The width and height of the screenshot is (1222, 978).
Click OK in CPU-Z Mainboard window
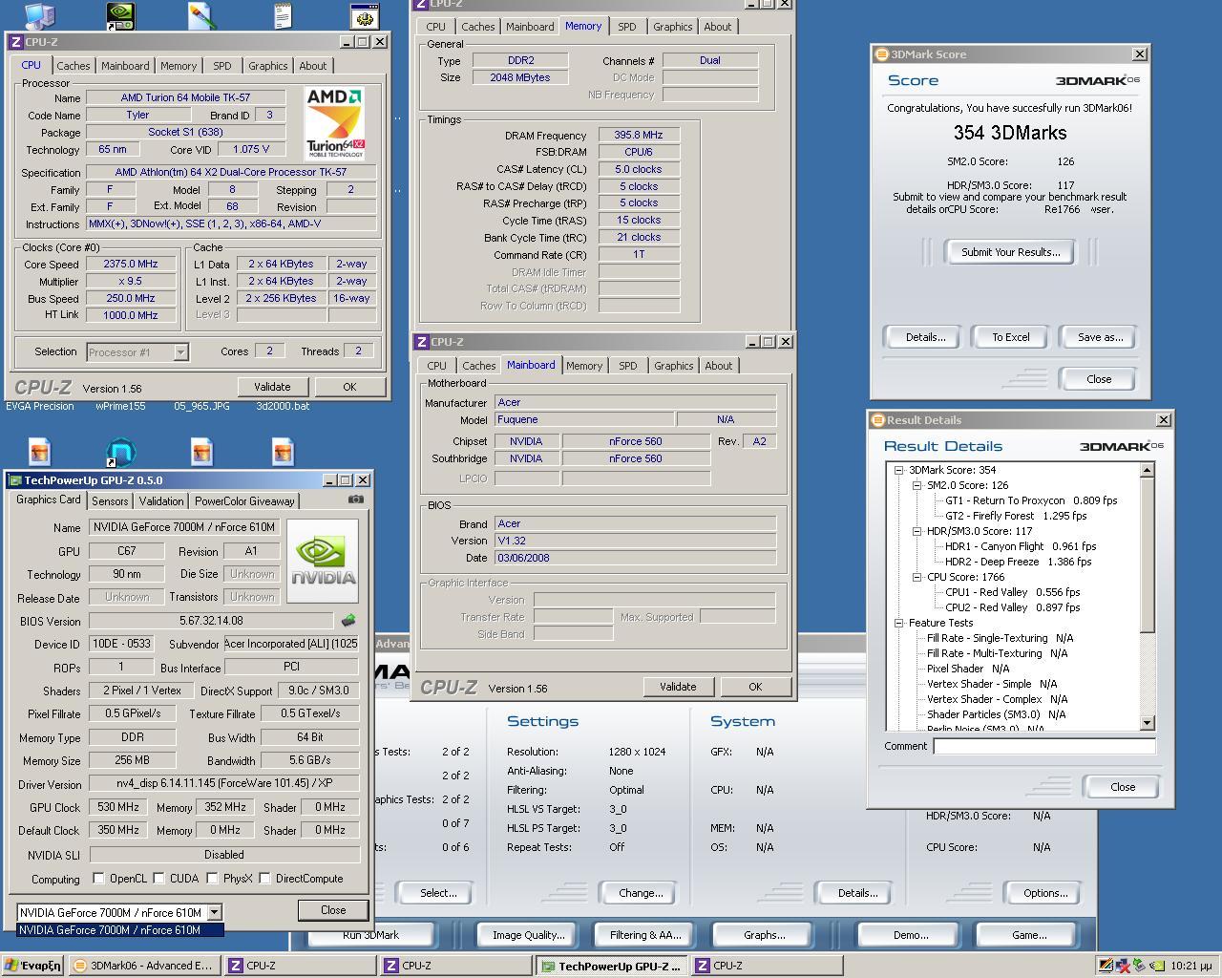click(755, 687)
